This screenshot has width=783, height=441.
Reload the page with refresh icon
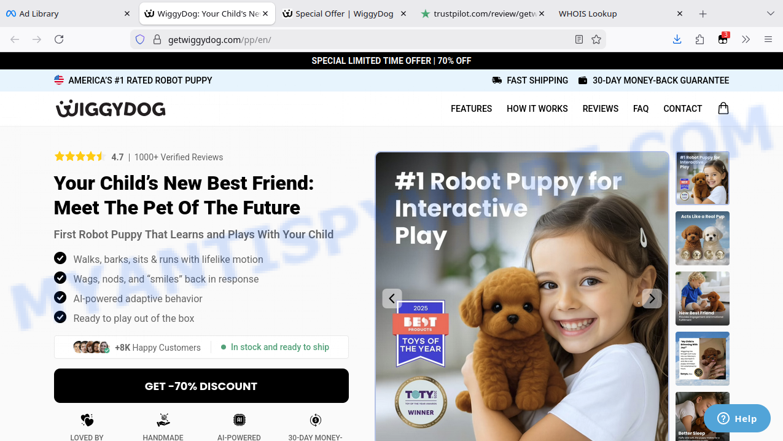(x=59, y=39)
